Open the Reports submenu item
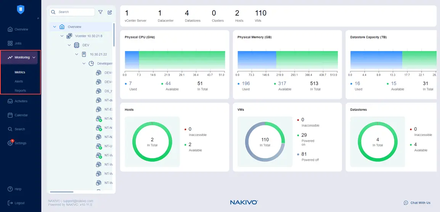Image resolution: width=440 pixels, height=212 pixels. coord(21,91)
